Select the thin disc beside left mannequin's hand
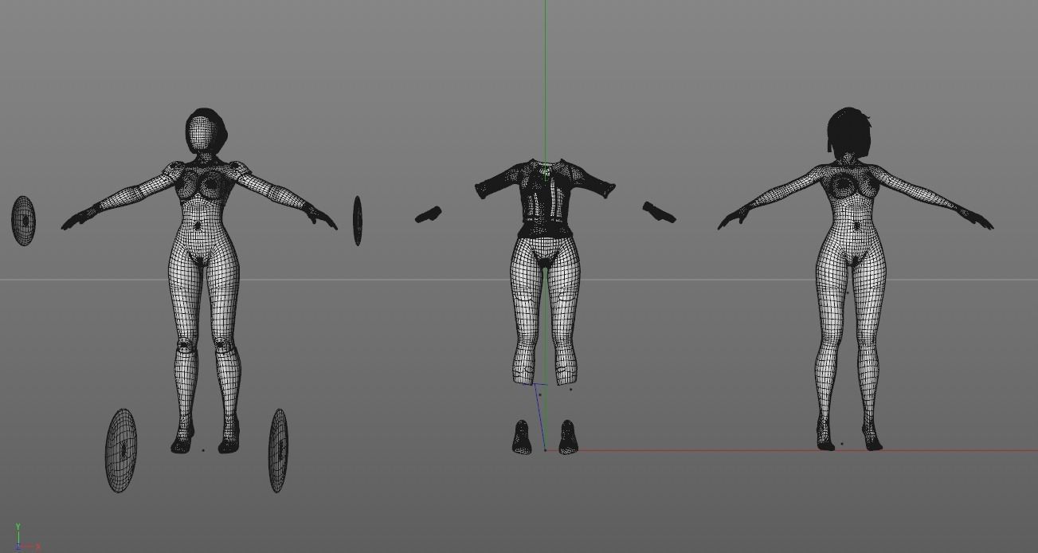 click(358, 221)
